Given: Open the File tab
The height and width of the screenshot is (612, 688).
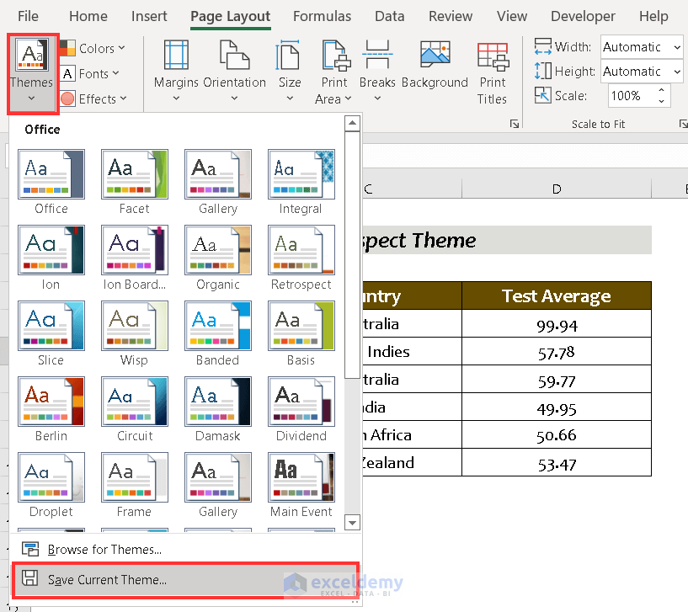Looking at the screenshot, I should (x=28, y=16).
